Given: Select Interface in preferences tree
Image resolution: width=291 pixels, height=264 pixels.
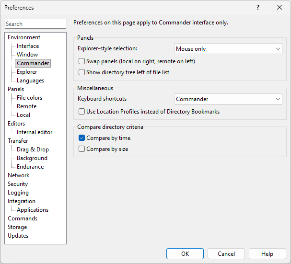Looking at the screenshot, I should click(x=28, y=46).
